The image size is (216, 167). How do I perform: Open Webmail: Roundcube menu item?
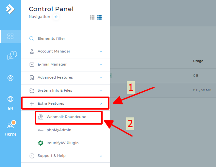66,117
